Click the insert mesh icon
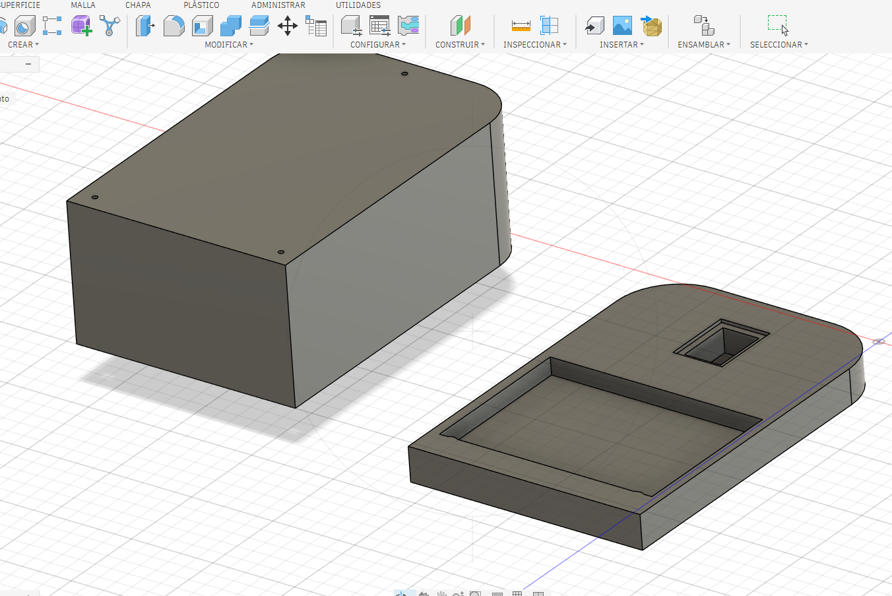Screen dimensions: 892x596 (651, 26)
